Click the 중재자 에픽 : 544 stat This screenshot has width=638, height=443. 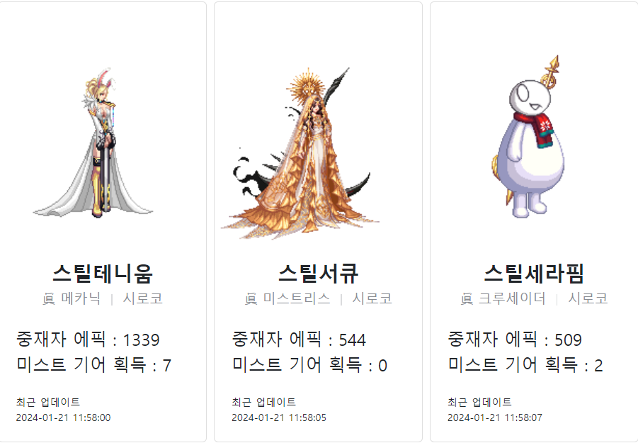299,340
